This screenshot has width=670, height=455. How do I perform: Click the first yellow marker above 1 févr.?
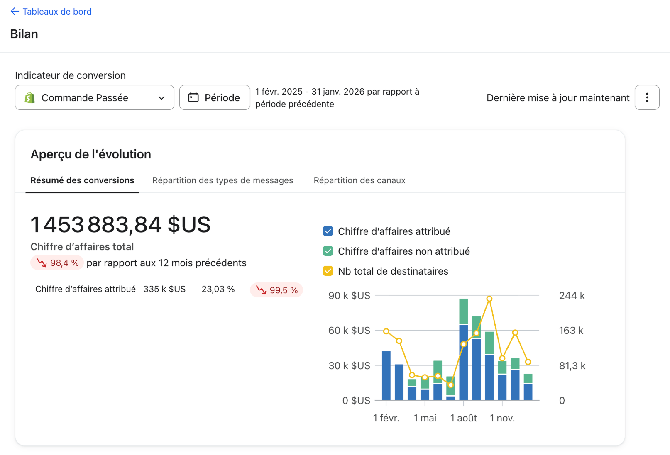386,331
